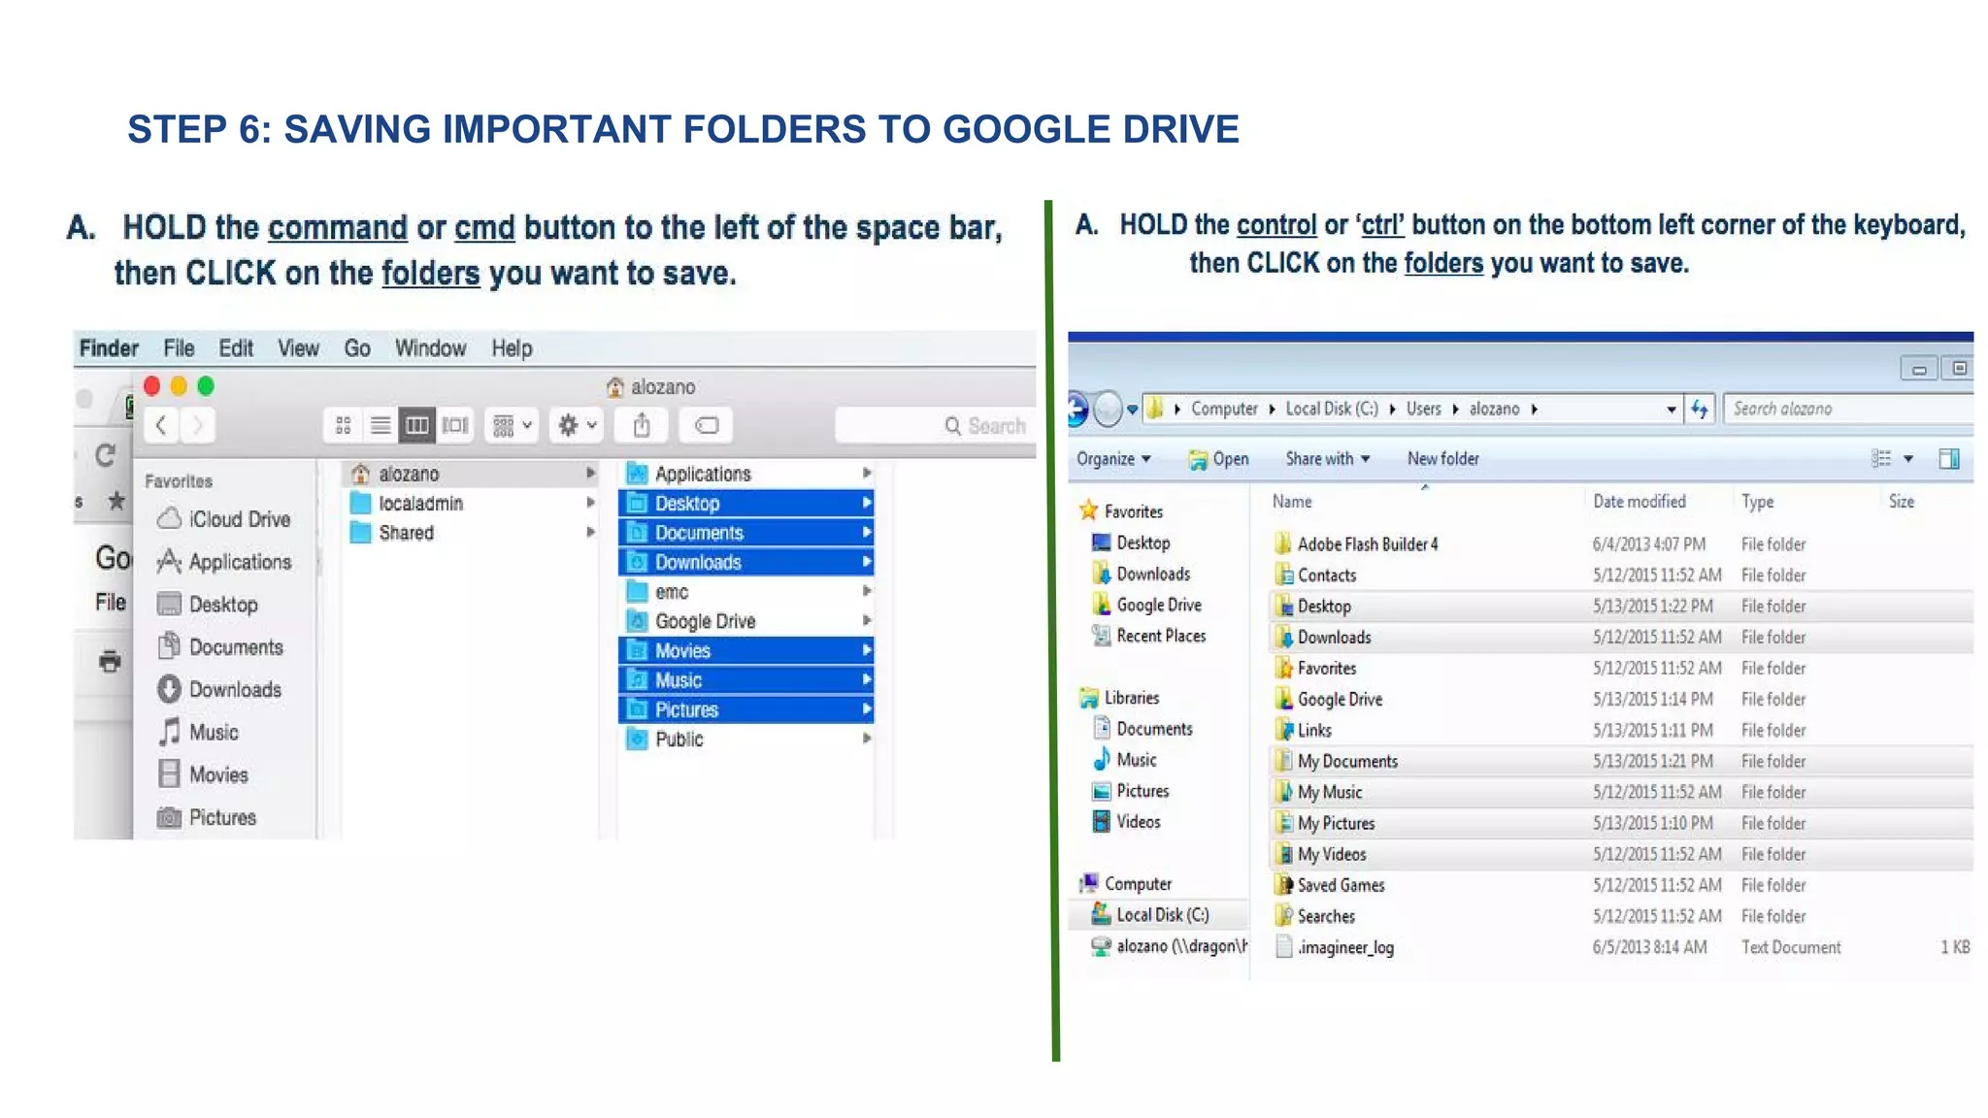Viewport: 1988px width, 1118px height.
Task: Switch Finder to column view
Action: (x=417, y=425)
